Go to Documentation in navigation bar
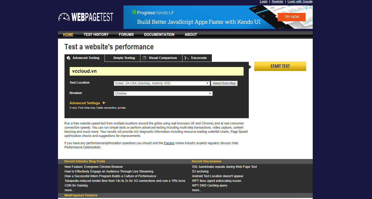Image resolution: width=372 pixels, height=199 pixels. tap(159, 35)
